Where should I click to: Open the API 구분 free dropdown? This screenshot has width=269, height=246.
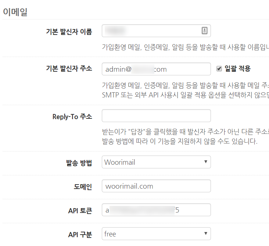point(156,233)
